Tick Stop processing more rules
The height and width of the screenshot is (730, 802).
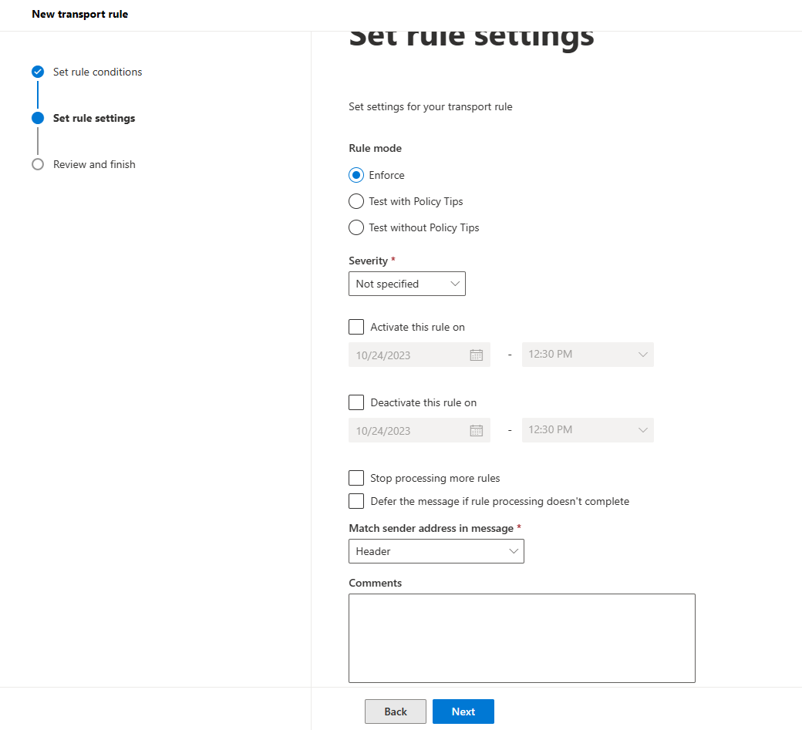(356, 478)
